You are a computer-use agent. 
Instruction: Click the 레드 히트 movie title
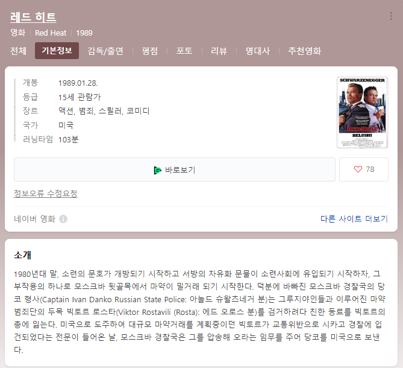click(x=33, y=17)
